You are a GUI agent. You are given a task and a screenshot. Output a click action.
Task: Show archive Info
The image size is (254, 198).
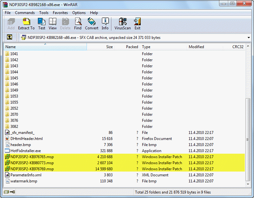pos(105,24)
